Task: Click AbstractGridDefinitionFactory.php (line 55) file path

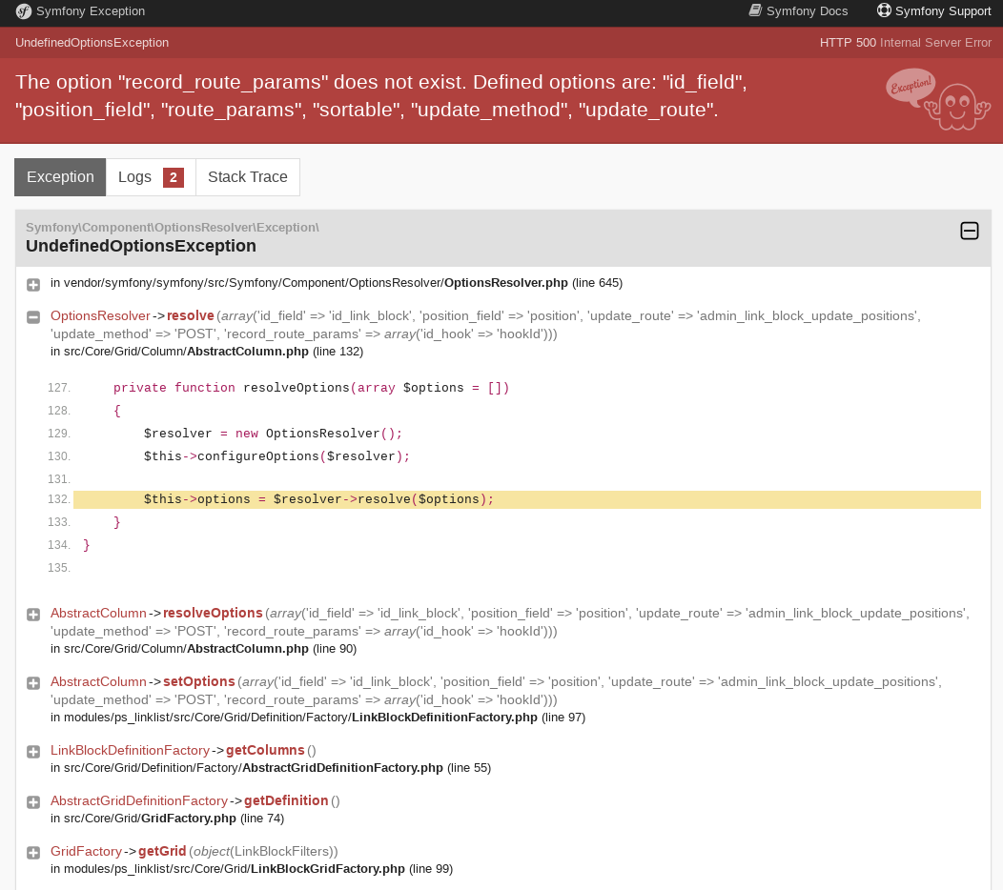Action: (271, 767)
